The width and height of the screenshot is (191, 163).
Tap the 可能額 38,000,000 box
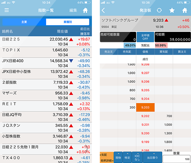coord(173,37)
